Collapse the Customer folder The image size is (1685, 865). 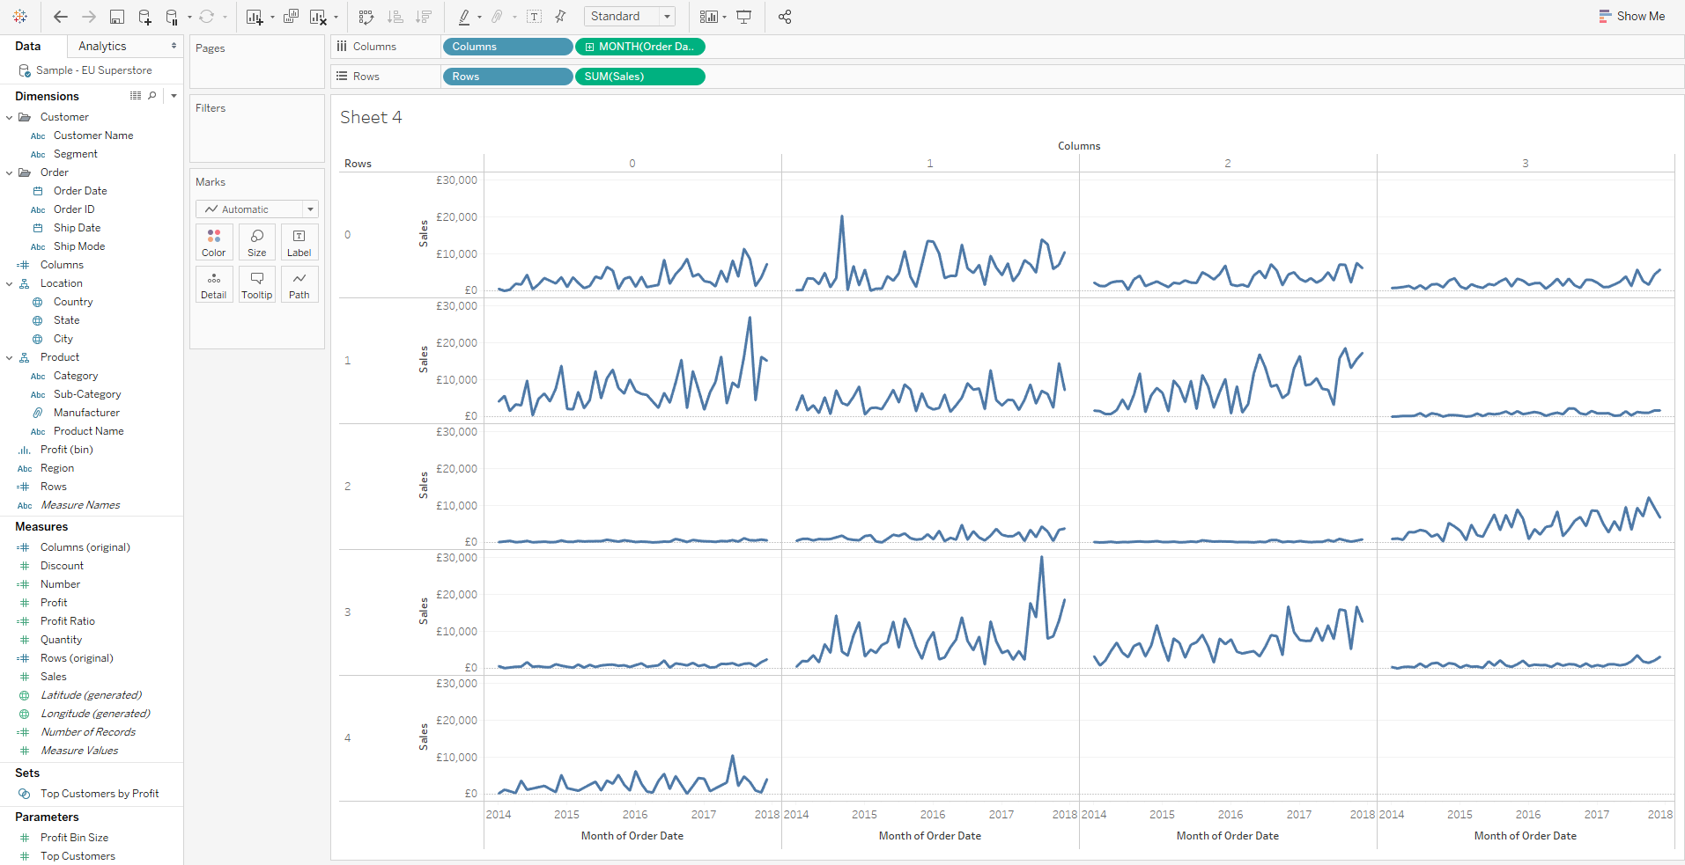point(10,117)
